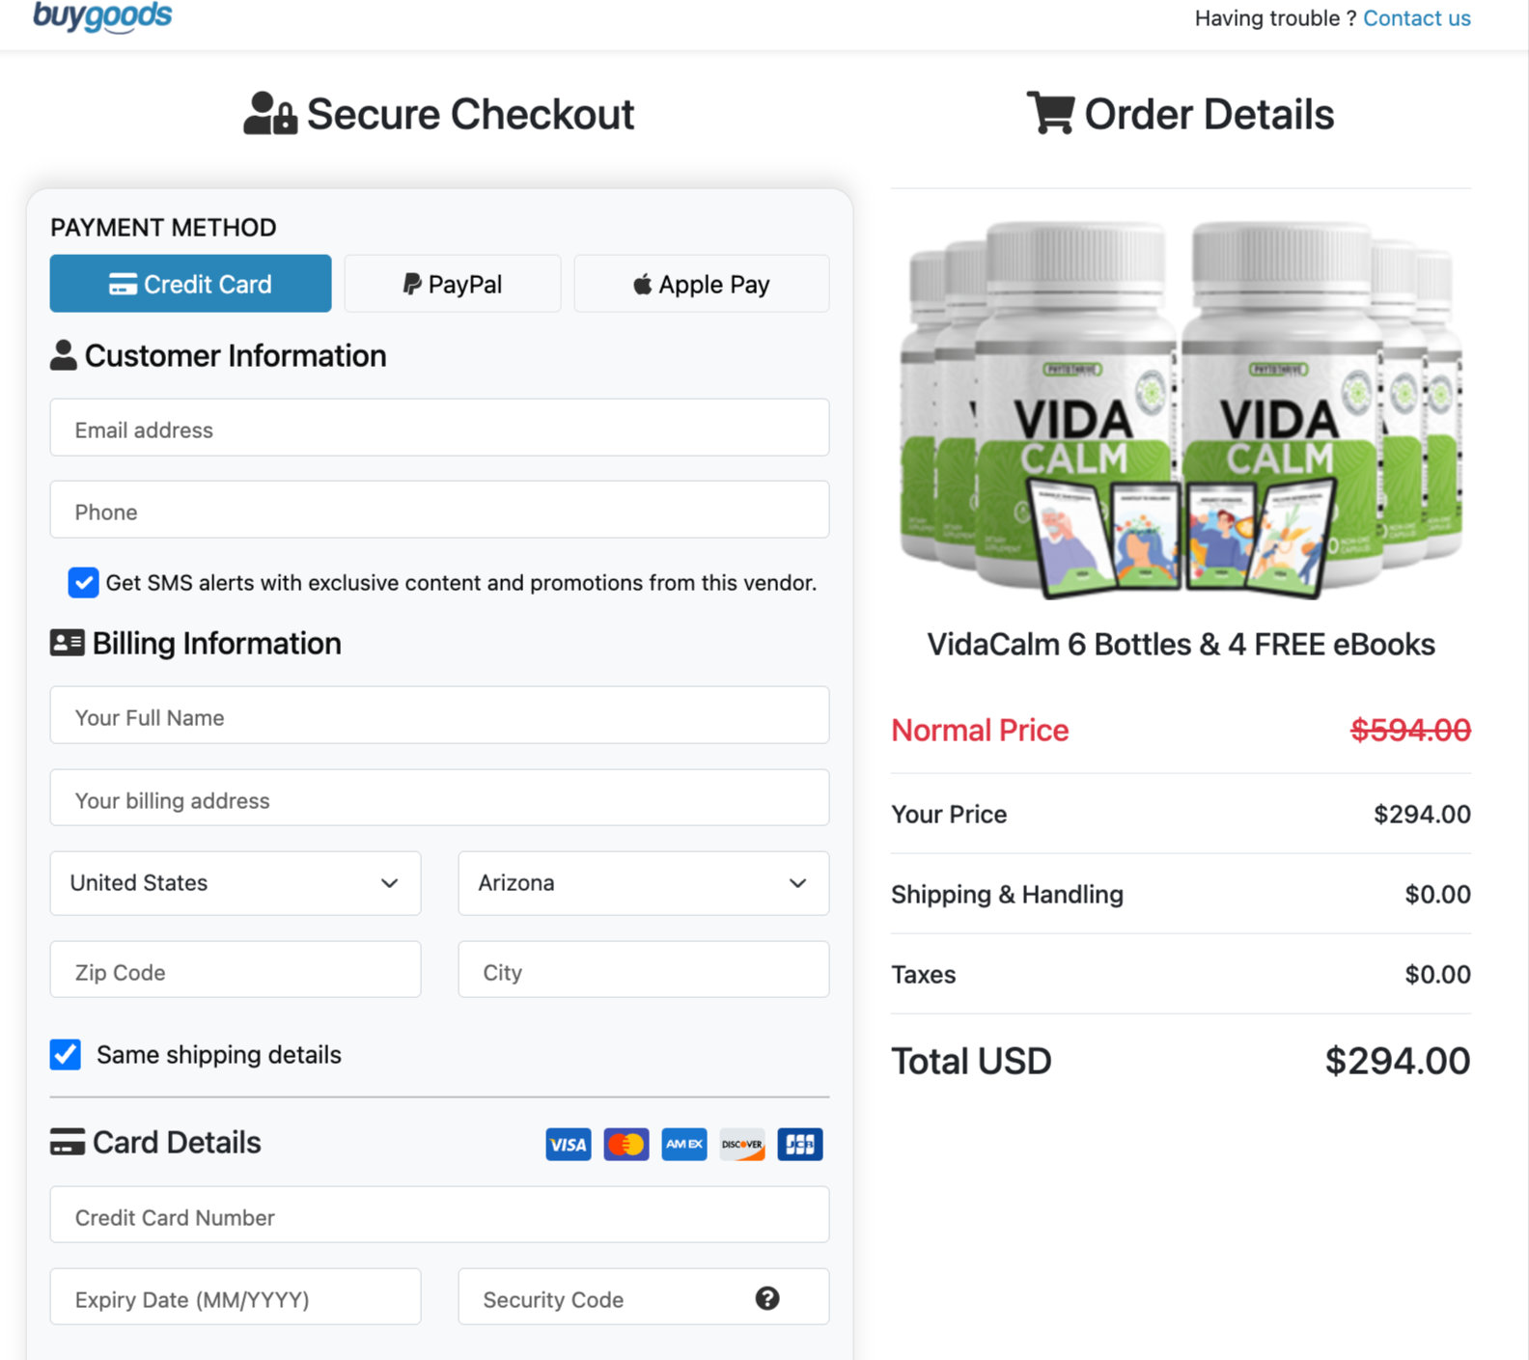This screenshot has height=1360, width=1529.
Task: Click the product title VidaCalm 6 Bottles & 4 FREE eBooks
Action: pos(1181,644)
